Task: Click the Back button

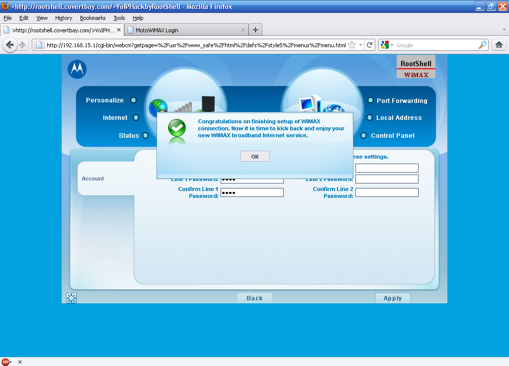Action: [254, 298]
